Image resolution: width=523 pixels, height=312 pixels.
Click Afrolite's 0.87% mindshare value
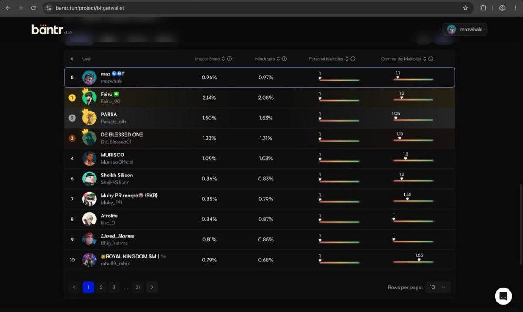click(x=266, y=219)
